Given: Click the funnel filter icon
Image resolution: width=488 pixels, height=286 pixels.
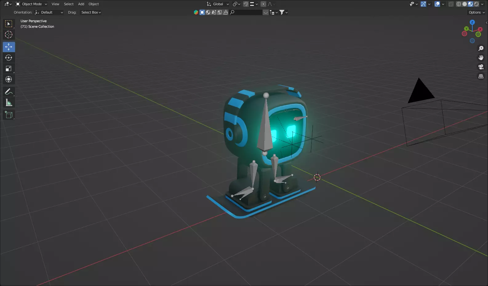Looking at the screenshot, I should pos(282,12).
